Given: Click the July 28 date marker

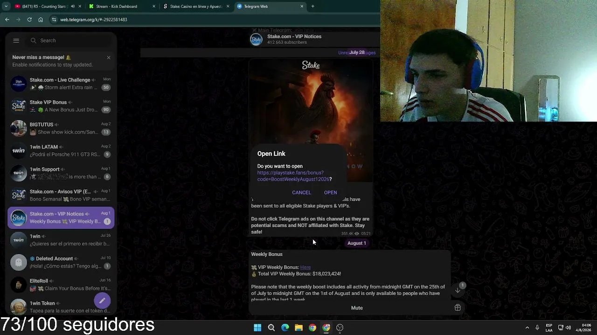Looking at the screenshot, I should tap(357, 53).
